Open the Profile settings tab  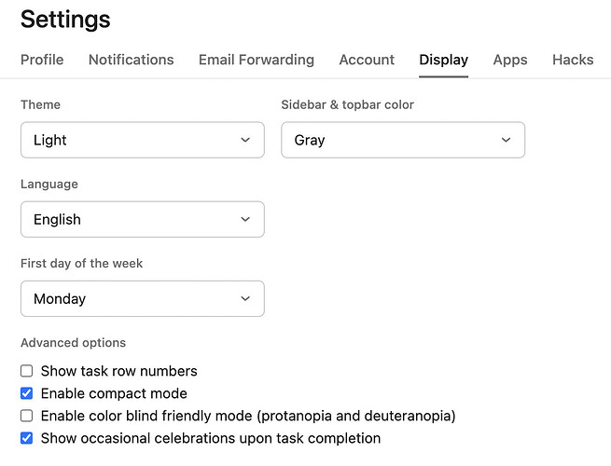click(42, 60)
